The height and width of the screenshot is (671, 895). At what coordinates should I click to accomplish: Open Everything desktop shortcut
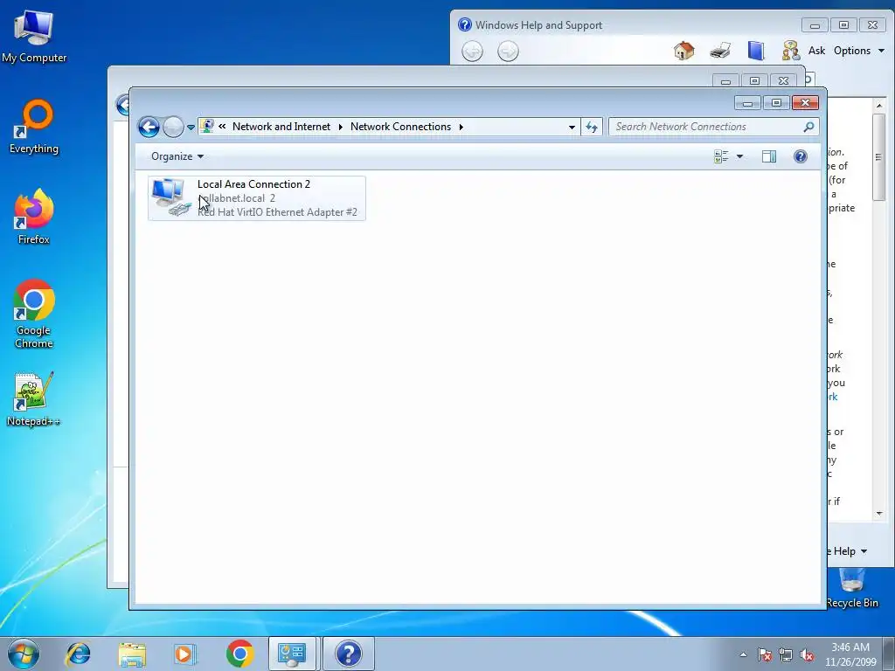[x=34, y=128]
